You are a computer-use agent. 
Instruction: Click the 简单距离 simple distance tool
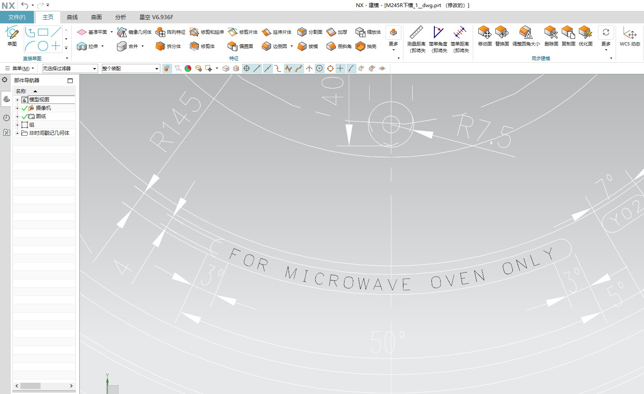click(x=460, y=39)
